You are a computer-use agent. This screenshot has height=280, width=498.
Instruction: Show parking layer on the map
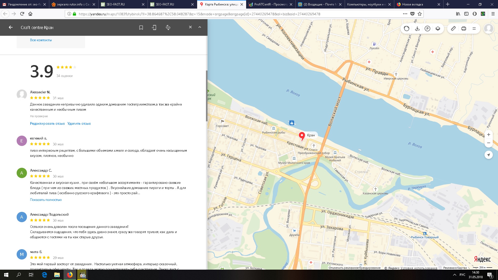[x=427, y=29]
